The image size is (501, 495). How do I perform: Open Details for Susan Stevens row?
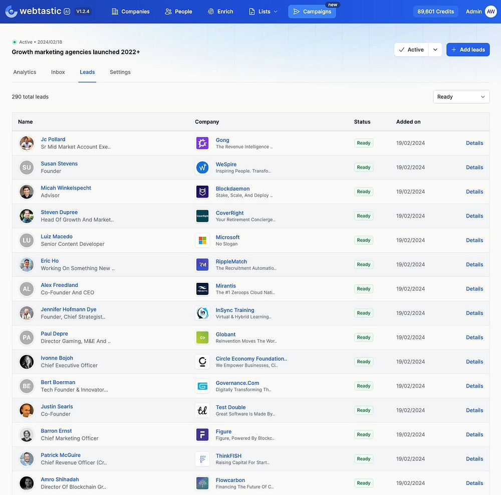[x=474, y=167]
